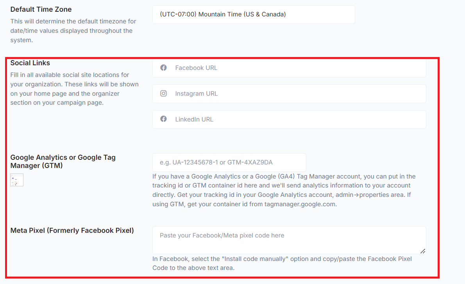This screenshot has width=465, height=284.
Task: Click the Social Links heading
Action: coord(30,63)
